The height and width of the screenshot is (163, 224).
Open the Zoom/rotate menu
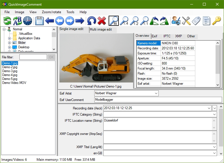pyautogui.click(x=51, y=12)
